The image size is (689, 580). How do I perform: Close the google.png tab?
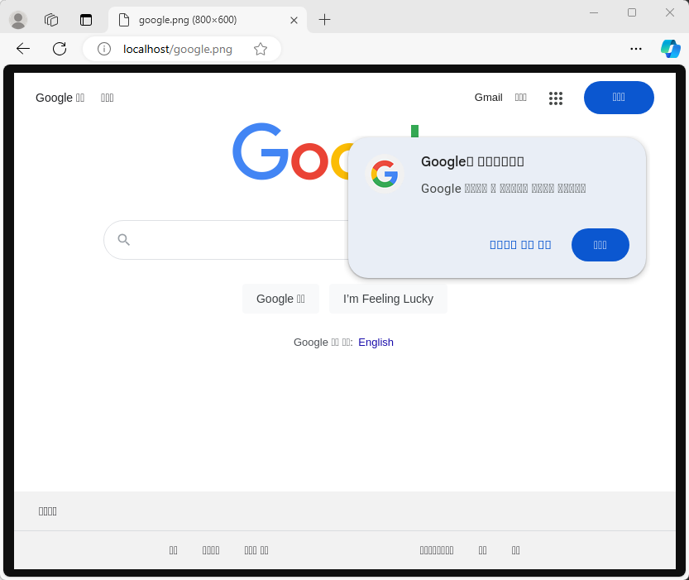click(294, 20)
